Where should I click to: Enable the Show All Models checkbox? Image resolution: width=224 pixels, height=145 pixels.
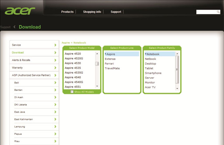coord(72,92)
